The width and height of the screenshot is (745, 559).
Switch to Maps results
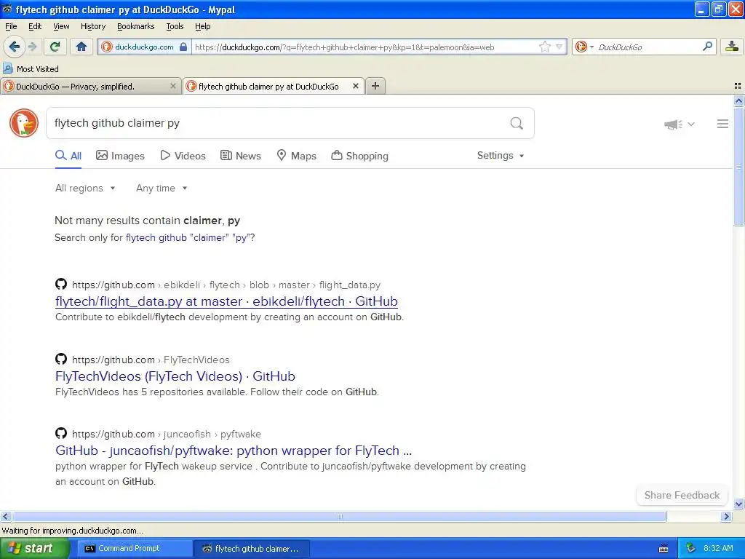[297, 156]
